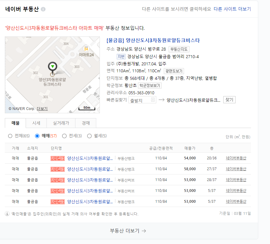Click the 매물가 column header
Image resolution: width=270 pixels, height=244 pixels.
190,148
